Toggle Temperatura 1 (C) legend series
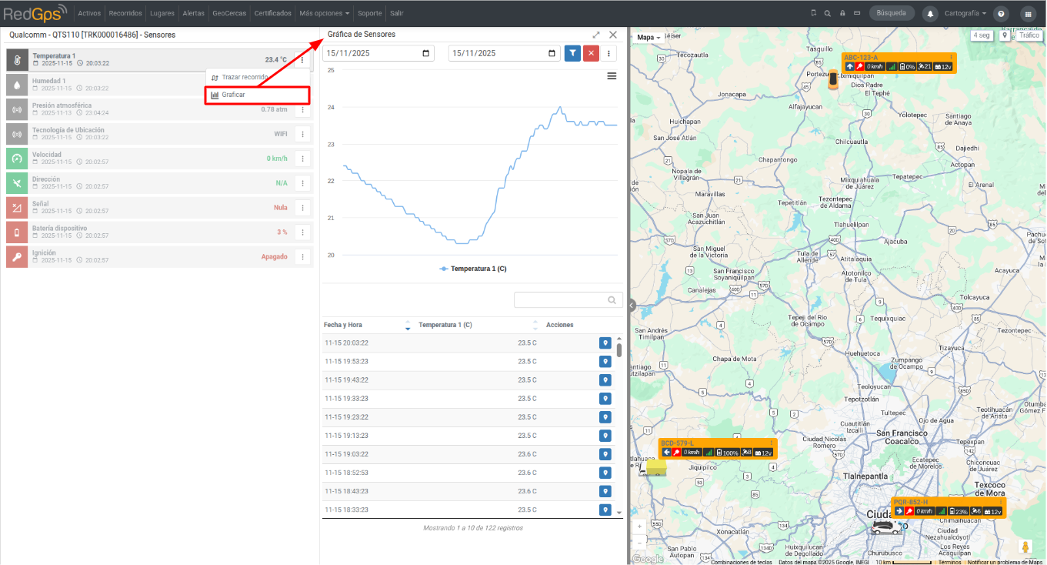Viewport: 1047px width, 565px height. point(472,269)
